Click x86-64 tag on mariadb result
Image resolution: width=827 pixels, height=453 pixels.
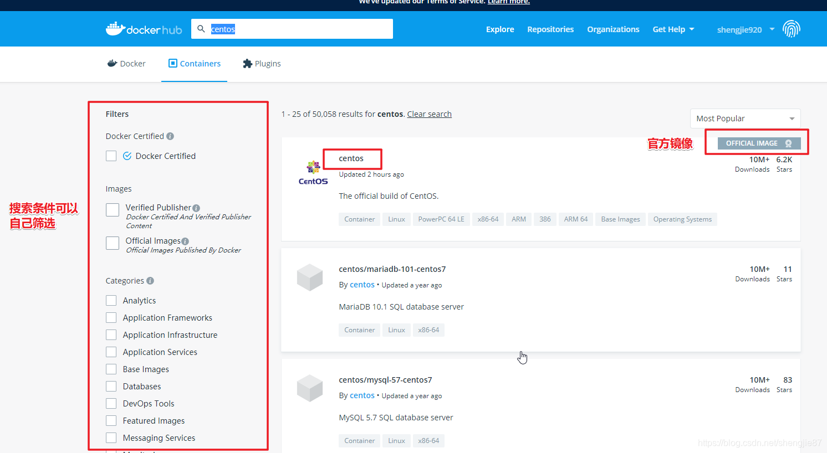[428, 330]
